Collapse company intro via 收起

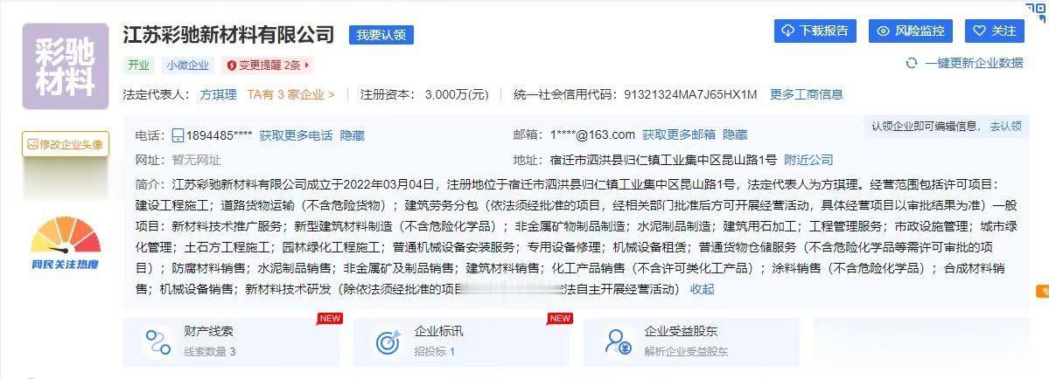tap(702, 289)
